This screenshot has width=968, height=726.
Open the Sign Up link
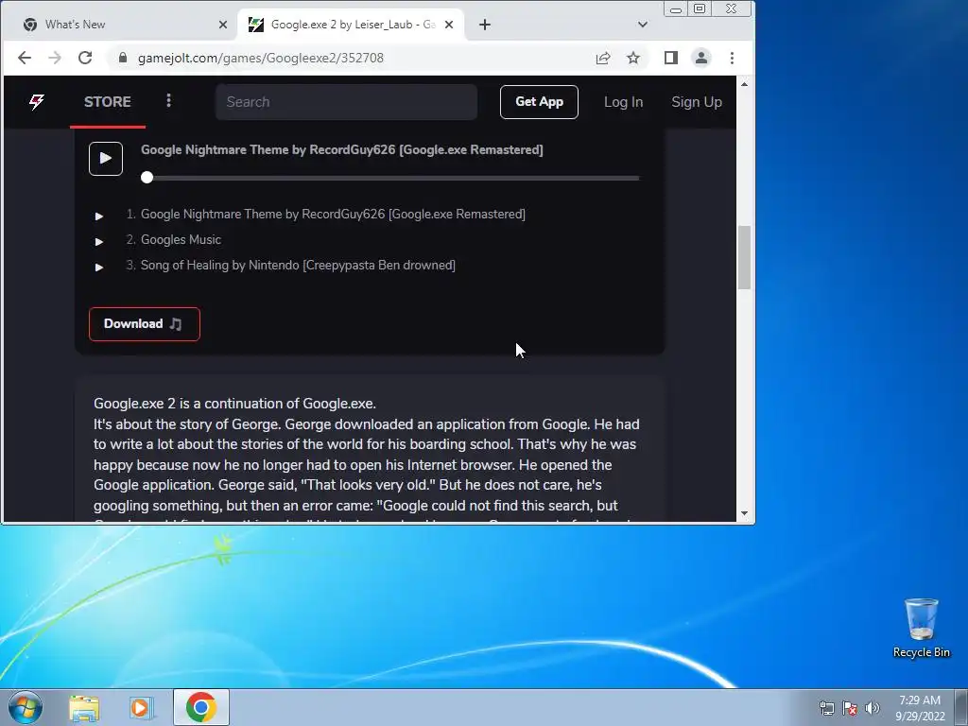pyautogui.click(x=697, y=102)
